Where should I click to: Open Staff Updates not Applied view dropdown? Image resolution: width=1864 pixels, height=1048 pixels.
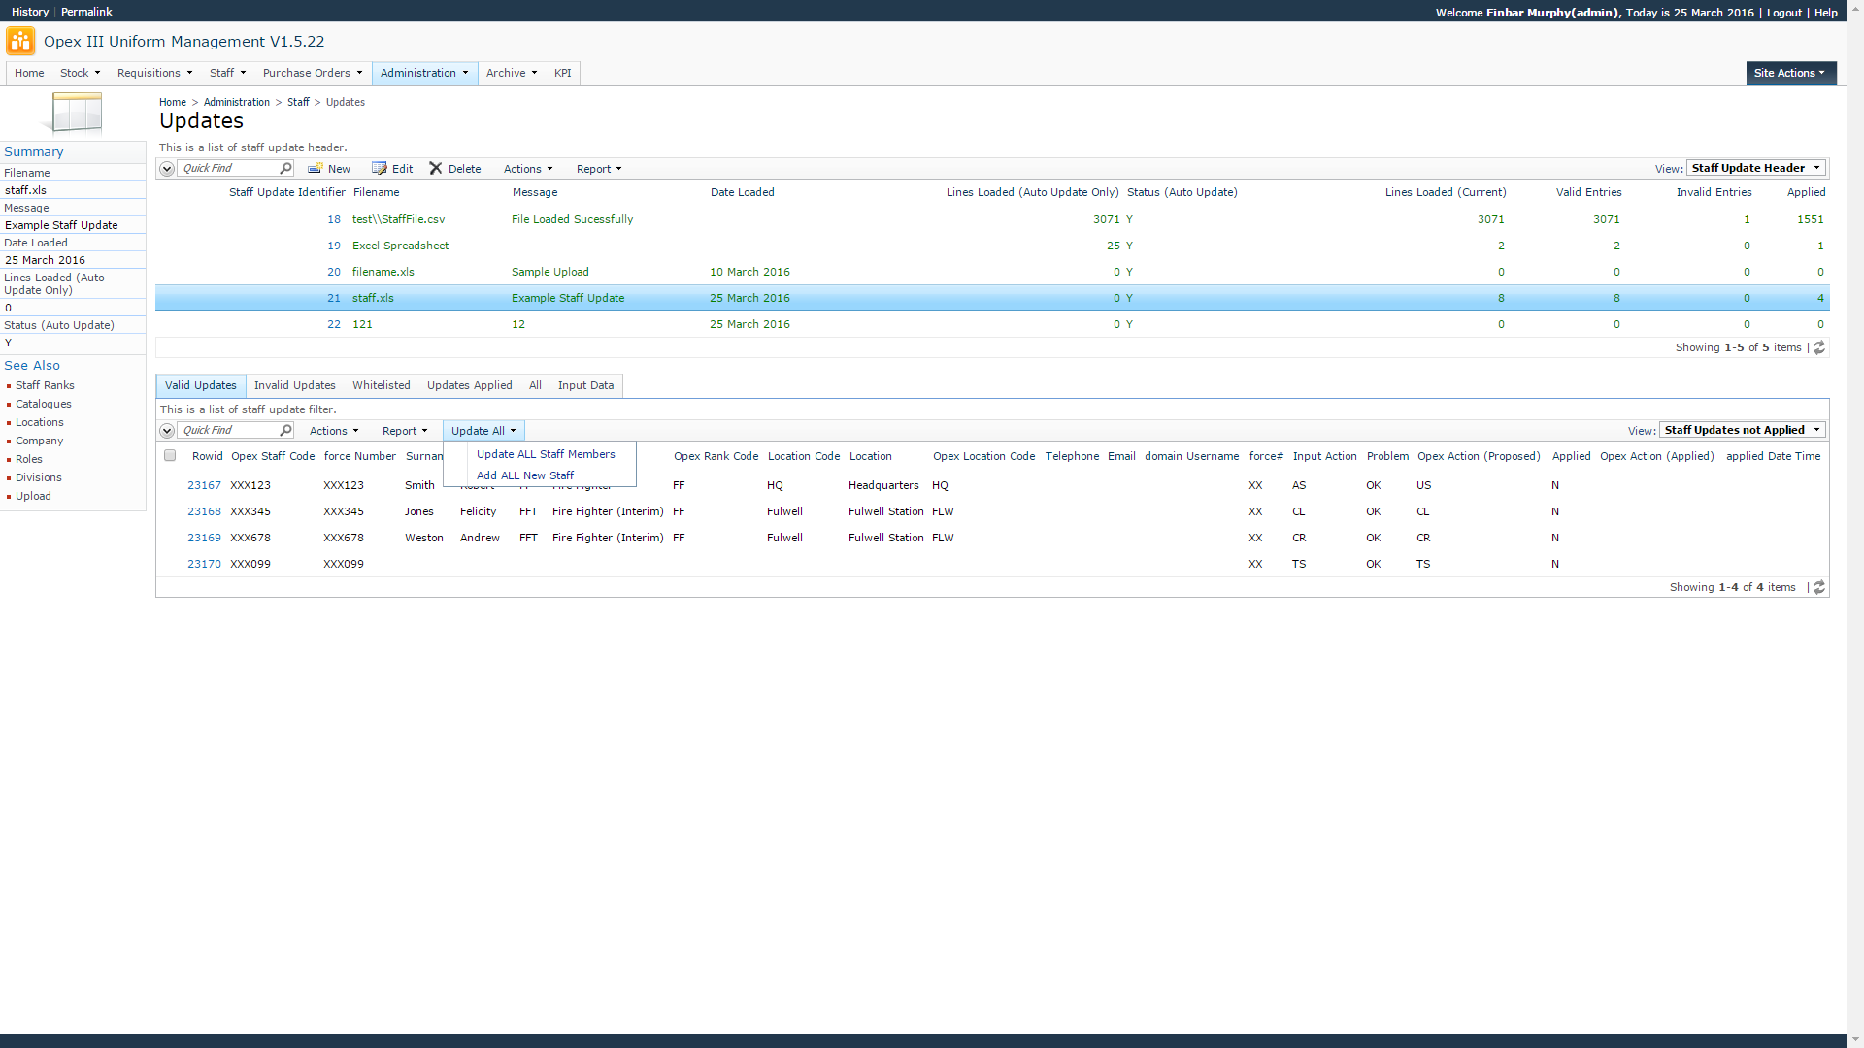[1743, 430]
